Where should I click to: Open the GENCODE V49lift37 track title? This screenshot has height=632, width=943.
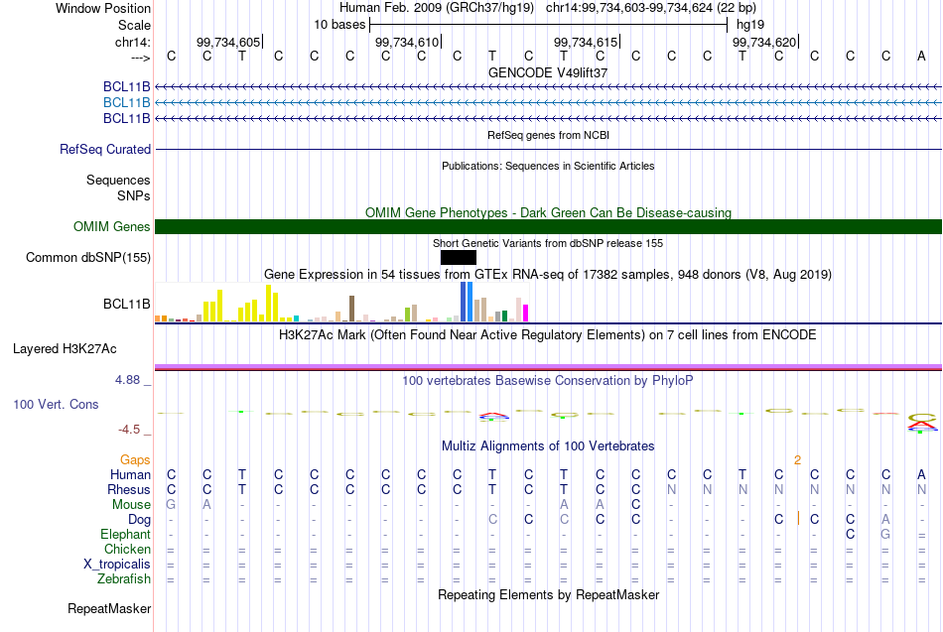click(548, 72)
